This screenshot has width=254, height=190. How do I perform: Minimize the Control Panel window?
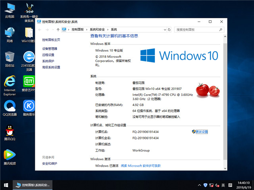point(199,22)
